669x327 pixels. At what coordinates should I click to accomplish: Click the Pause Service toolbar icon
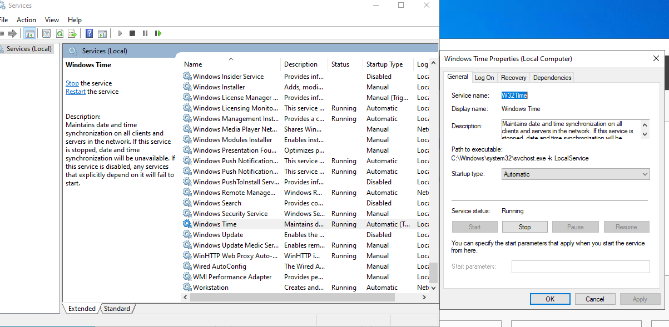click(x=145, y=33)
